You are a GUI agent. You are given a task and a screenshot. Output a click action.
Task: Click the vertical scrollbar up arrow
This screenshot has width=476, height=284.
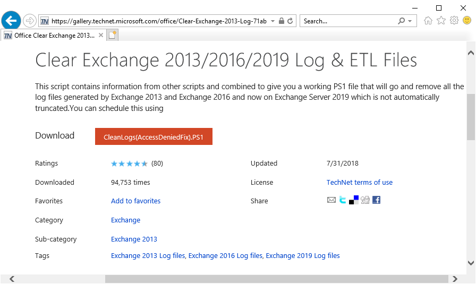(x=471, y=53)
